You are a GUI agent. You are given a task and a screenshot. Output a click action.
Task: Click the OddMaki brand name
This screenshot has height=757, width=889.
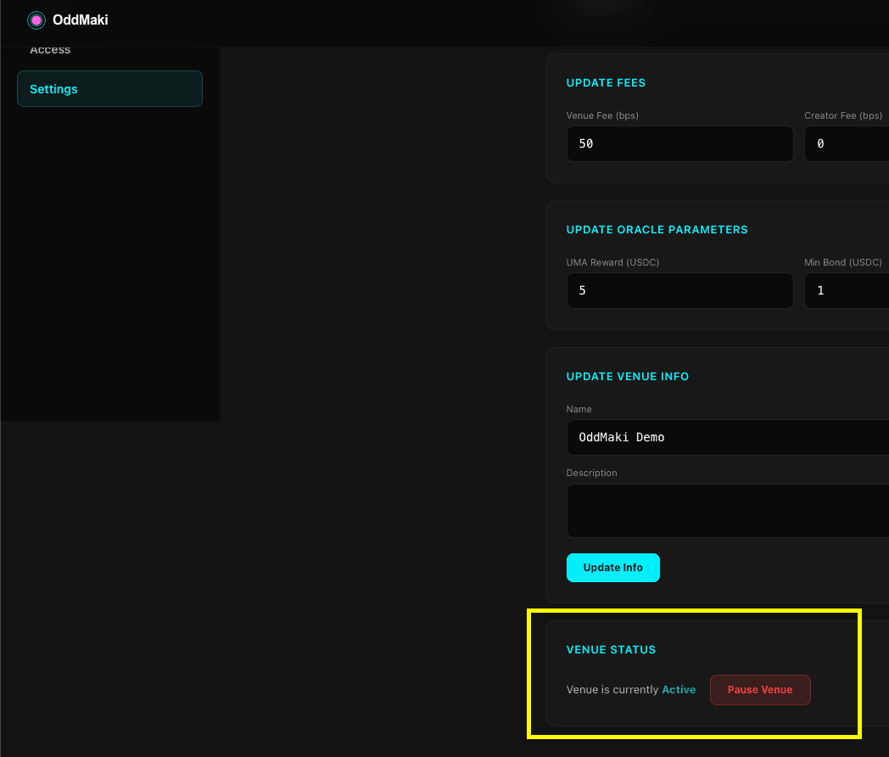[x=80, y=20]
